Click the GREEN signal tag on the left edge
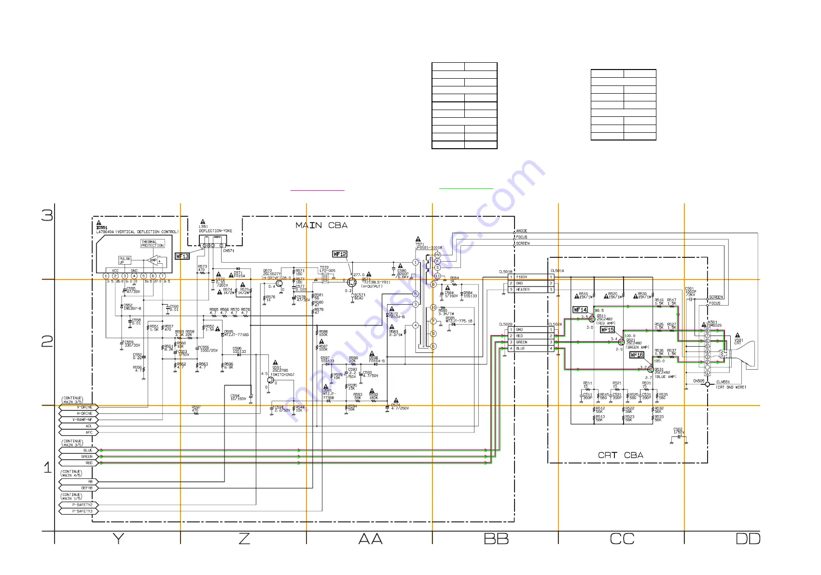 coord(79,457)
